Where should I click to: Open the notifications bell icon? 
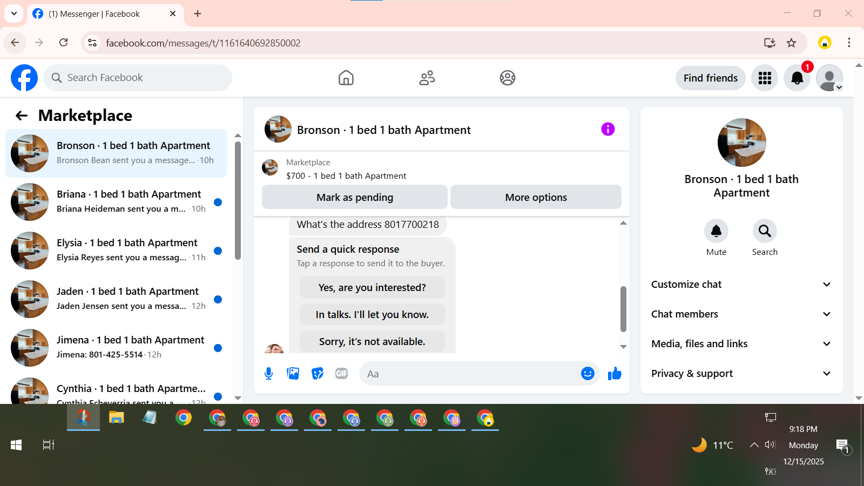click(x=797, y=78)
